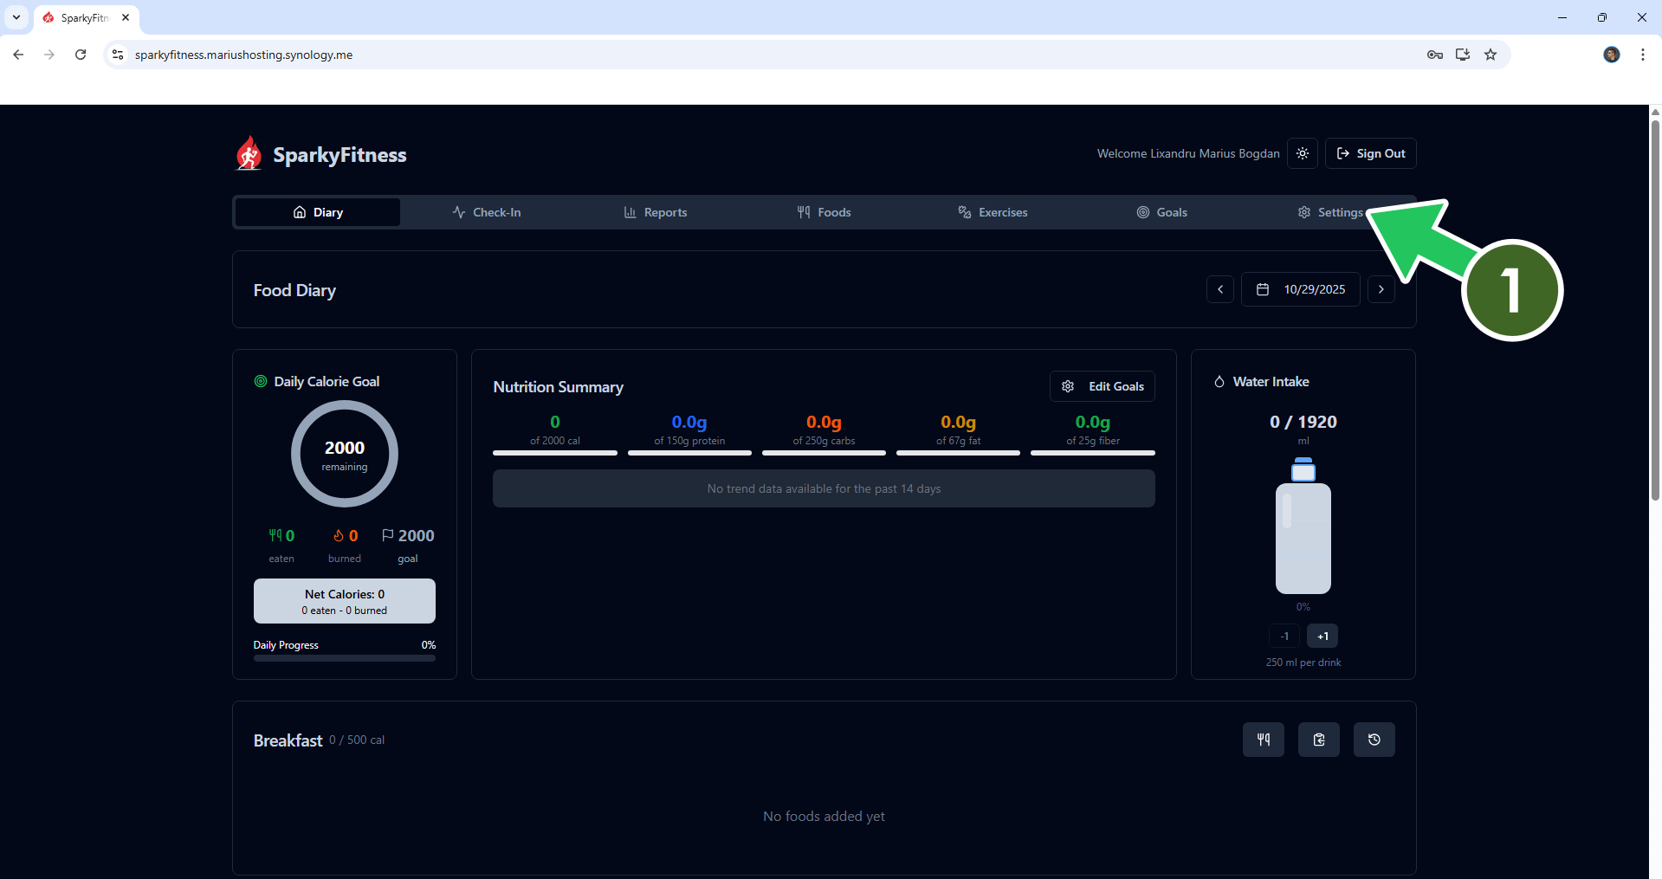Viewport: 1662px width, 879px height.
Task: Open the calendar date picker icon
Action: point(1263,288)
